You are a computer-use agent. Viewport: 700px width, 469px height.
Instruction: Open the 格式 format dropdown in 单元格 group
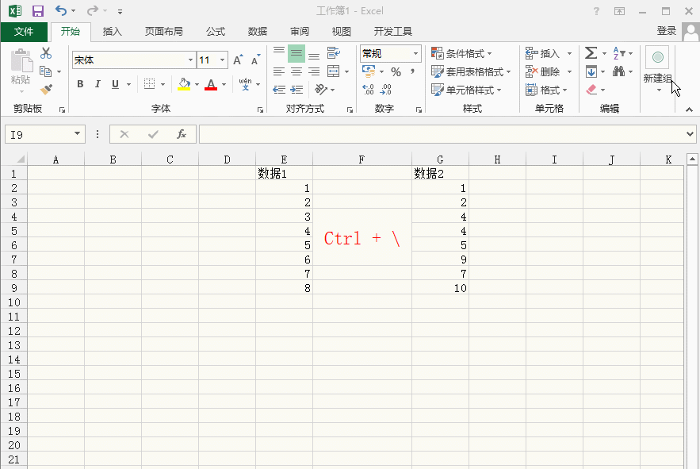click(x=546, y=90)
